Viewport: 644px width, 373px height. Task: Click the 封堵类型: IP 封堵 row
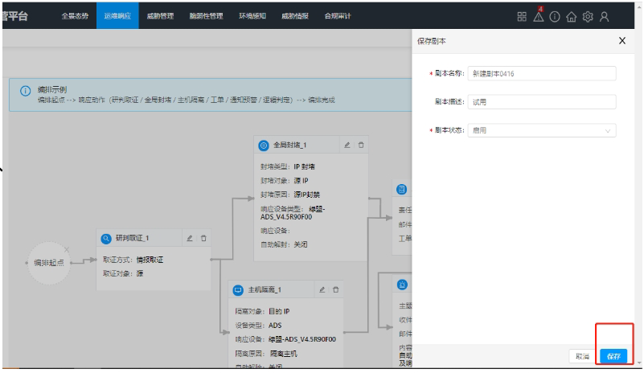288,166
